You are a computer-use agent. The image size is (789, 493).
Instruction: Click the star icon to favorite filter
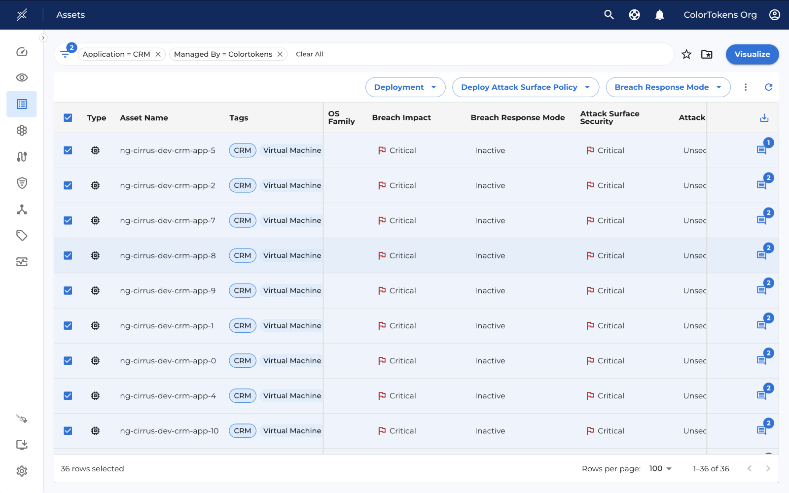pos(686,54)
